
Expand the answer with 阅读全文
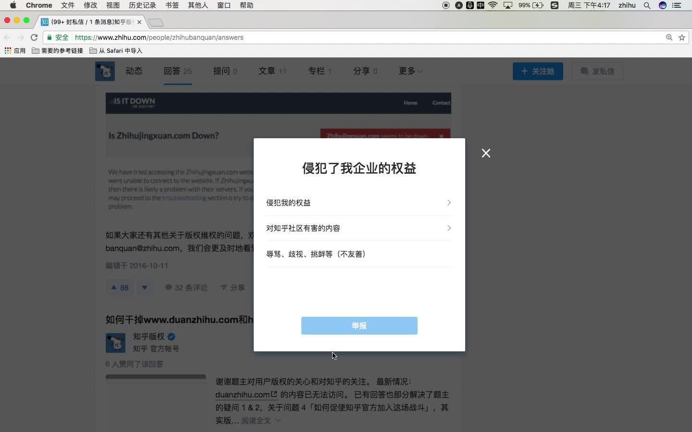click(x=261, y=420)
